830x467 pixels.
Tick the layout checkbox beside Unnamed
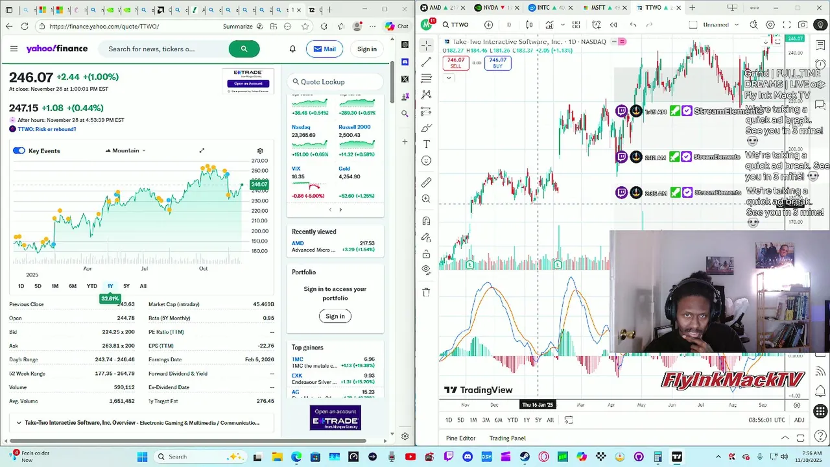pos(693,25)
